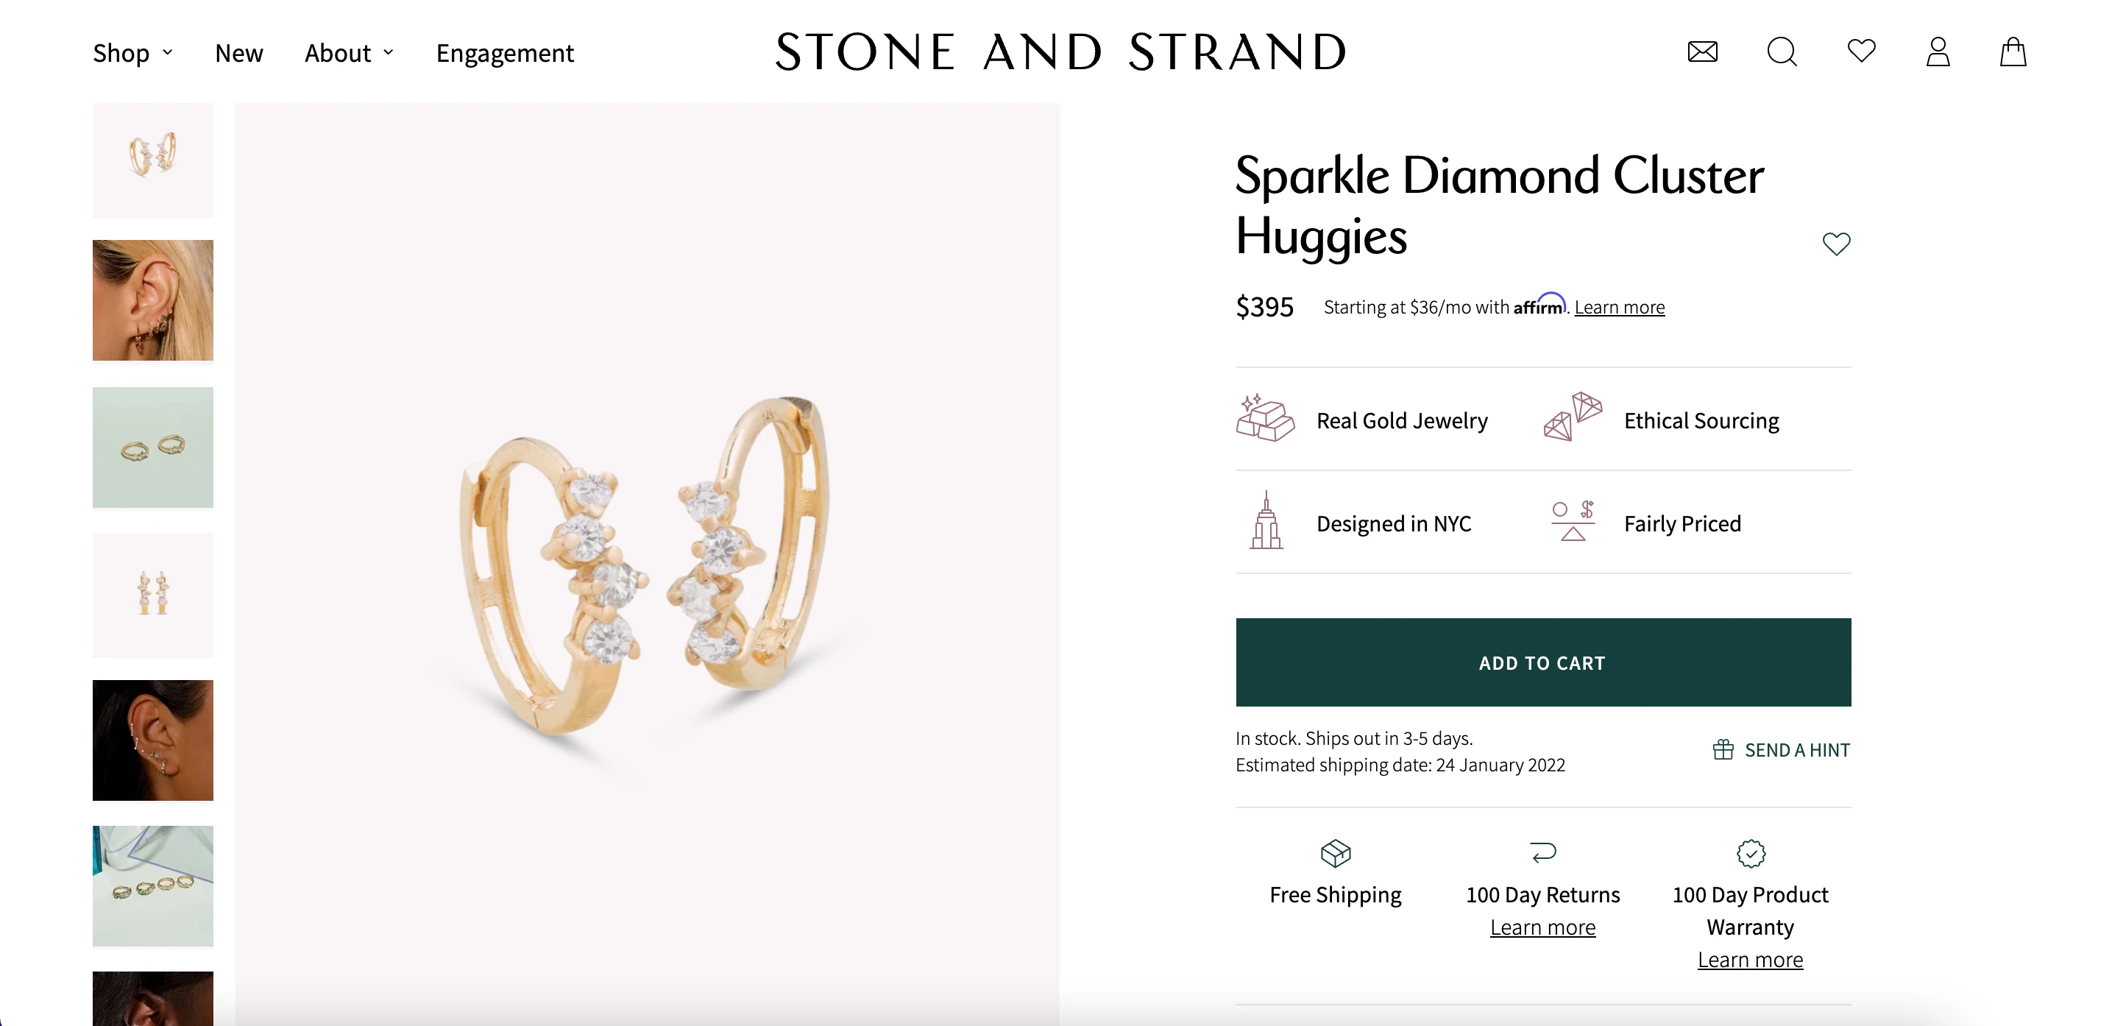
Task: Click the Free Shipping box icon
Action: 1336,853
